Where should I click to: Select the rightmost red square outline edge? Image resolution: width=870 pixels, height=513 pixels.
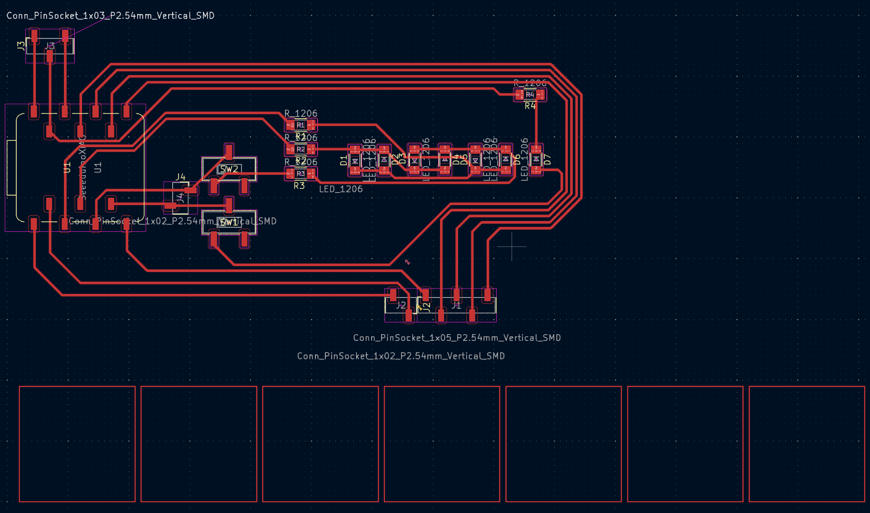click(x=864, y=444)
